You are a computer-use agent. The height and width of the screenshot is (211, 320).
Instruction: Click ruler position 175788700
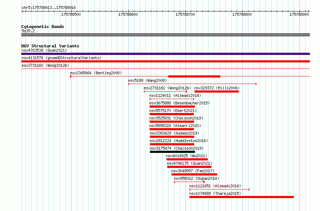point(185,14)
